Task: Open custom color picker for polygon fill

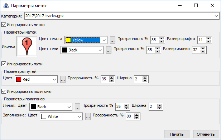Action: point(88,116)
